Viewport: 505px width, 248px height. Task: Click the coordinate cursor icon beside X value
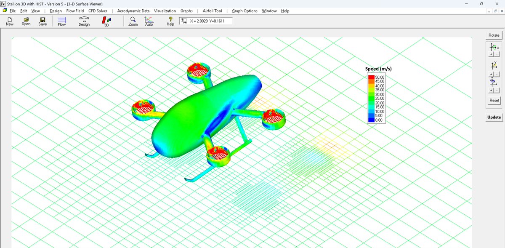183,21
